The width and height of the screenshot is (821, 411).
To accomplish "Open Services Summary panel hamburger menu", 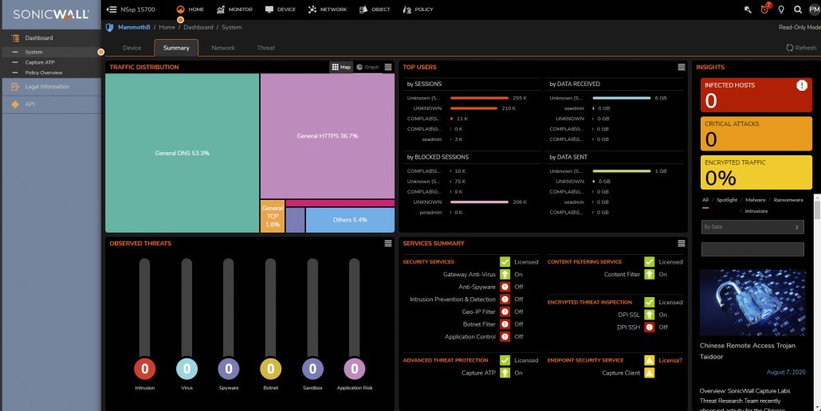I will [682, 243].
